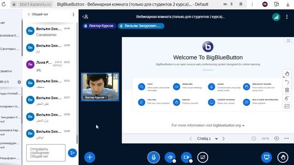
Task: Click the microphone permission icon in the address bar
Action: click(232, 4)
